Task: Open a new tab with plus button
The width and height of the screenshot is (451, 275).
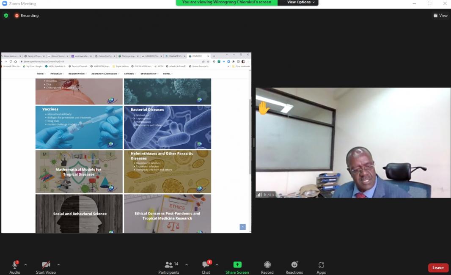Action: pos(214,56)
